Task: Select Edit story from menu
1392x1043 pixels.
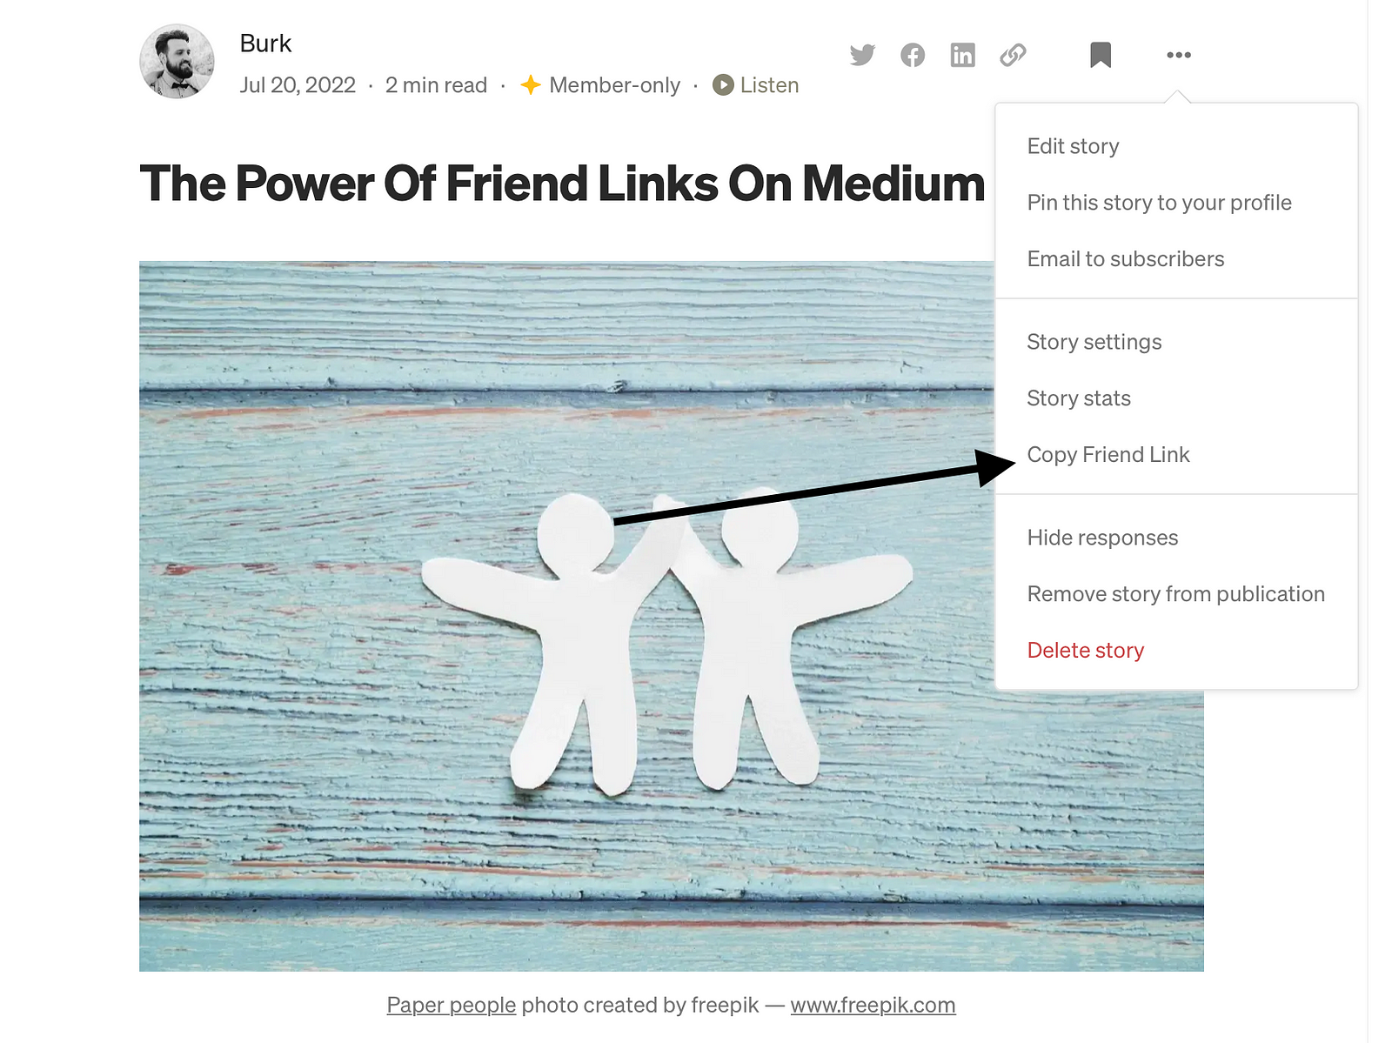Action: pyautogui.click(x=1073, y=146)
